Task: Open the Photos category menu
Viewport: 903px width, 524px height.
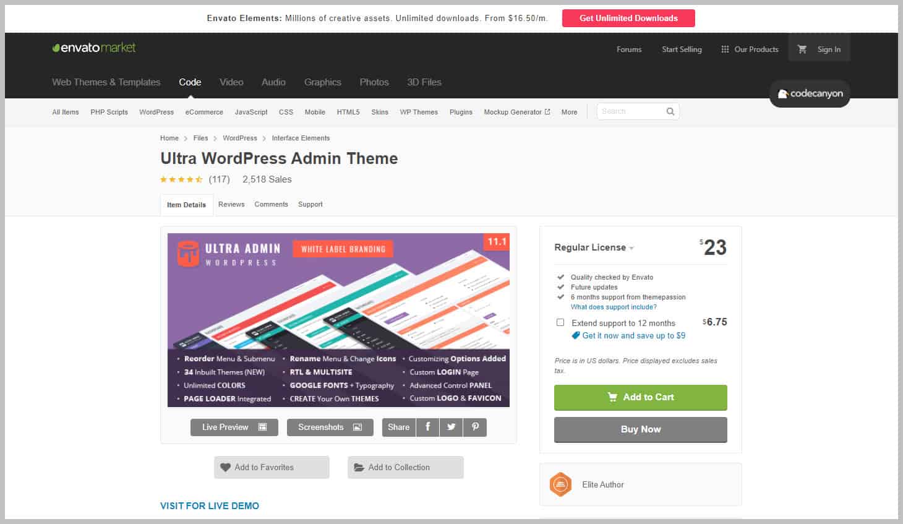Action: pyautogui.click(x=374, y=82)
